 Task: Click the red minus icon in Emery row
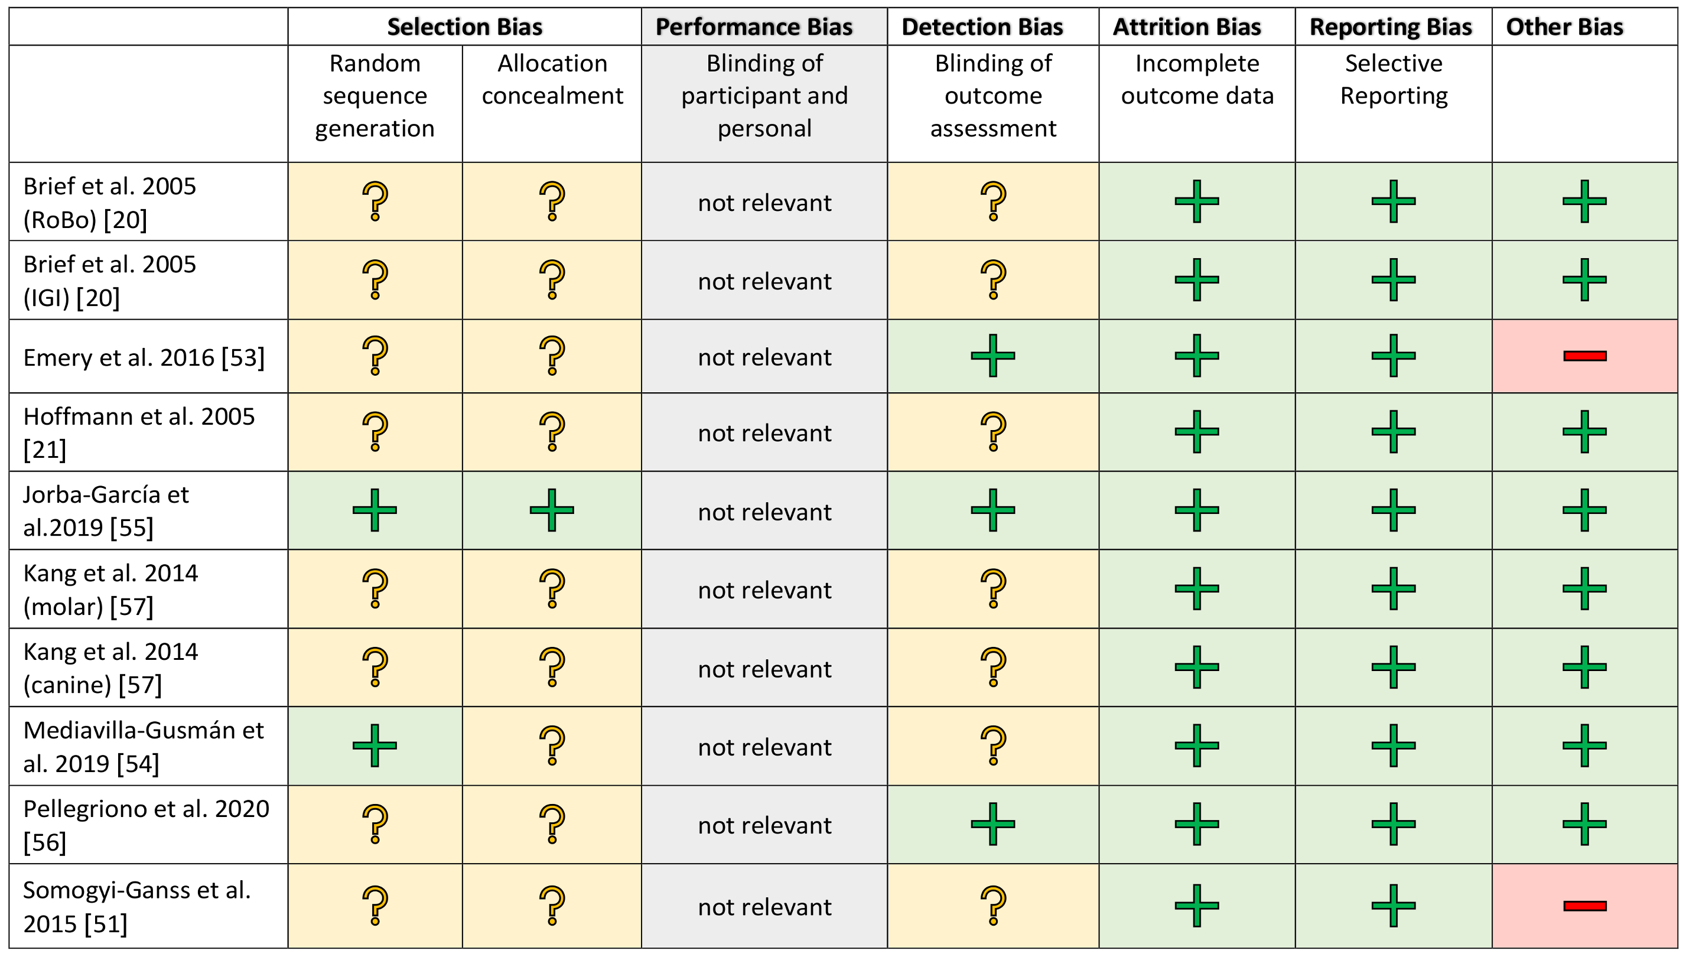pyautogui.click(x=1584, y=356)
